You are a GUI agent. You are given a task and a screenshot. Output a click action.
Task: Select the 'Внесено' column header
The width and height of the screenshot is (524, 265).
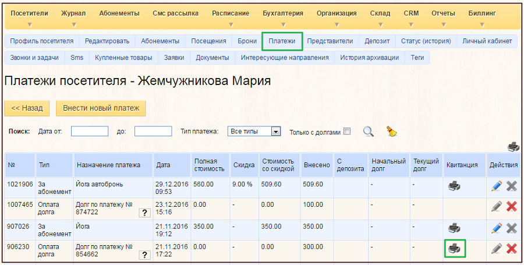click(317, 165)
